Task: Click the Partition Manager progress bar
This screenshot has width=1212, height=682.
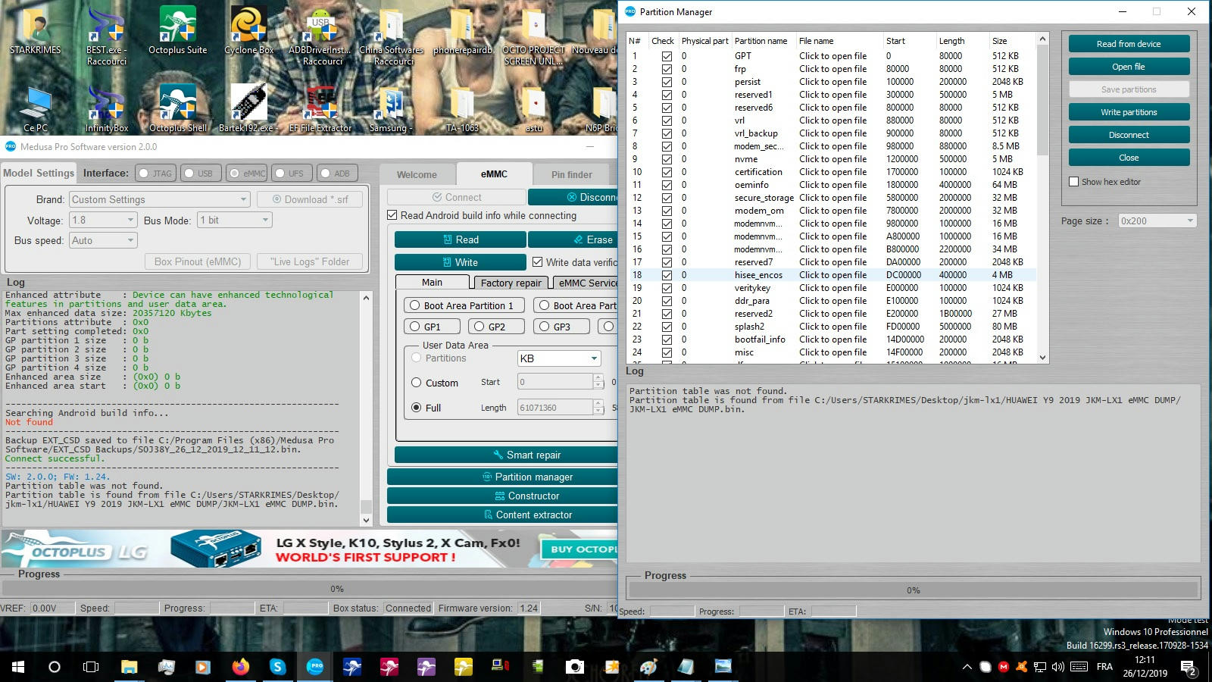Action: click(x=914, y=590)
